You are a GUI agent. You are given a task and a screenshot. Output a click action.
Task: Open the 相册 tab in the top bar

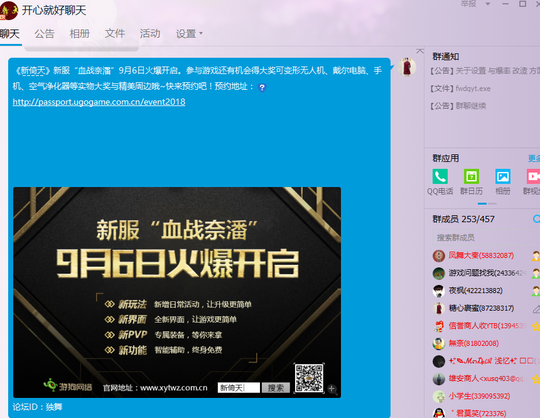[80, 34]
